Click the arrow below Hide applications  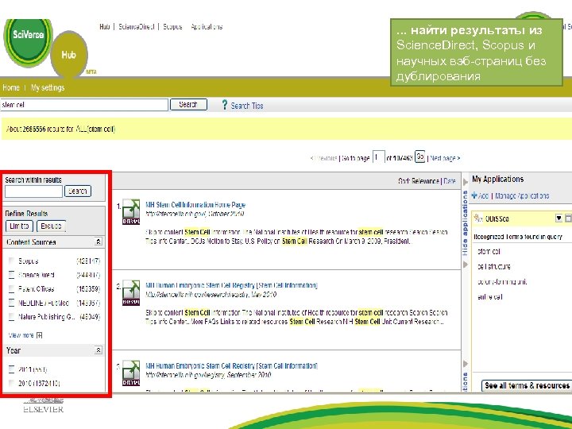[x=465, y=264]
